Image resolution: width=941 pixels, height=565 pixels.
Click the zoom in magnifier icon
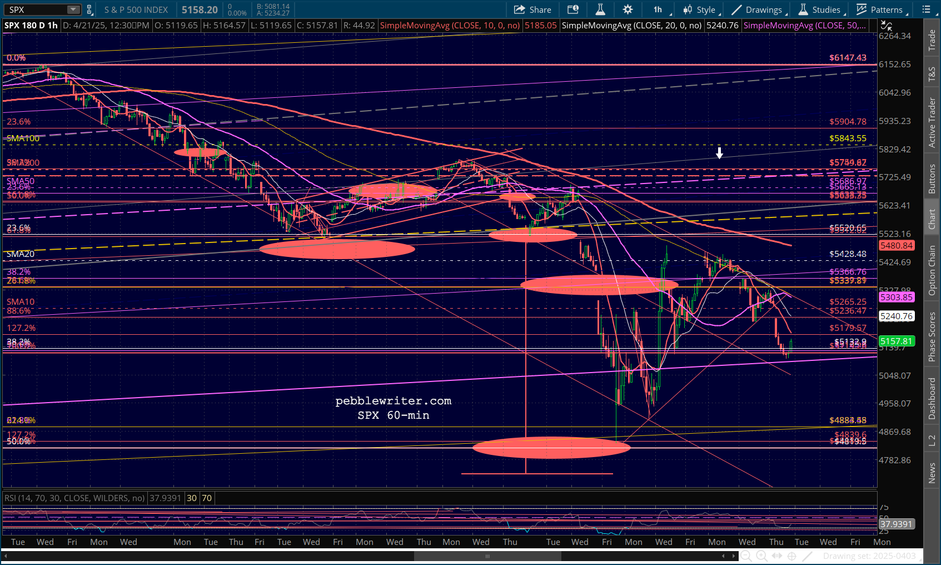pyautogui.click(x=761, y=556)
